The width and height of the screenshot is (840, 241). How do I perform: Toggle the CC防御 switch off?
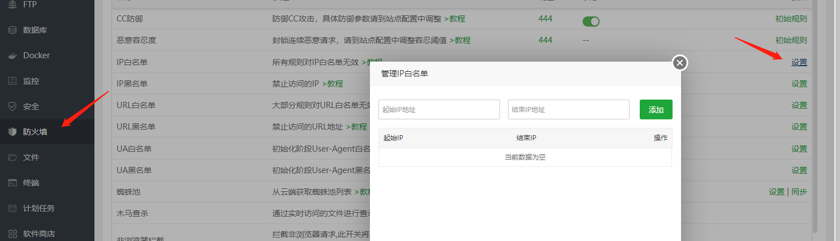coord(591,21)
